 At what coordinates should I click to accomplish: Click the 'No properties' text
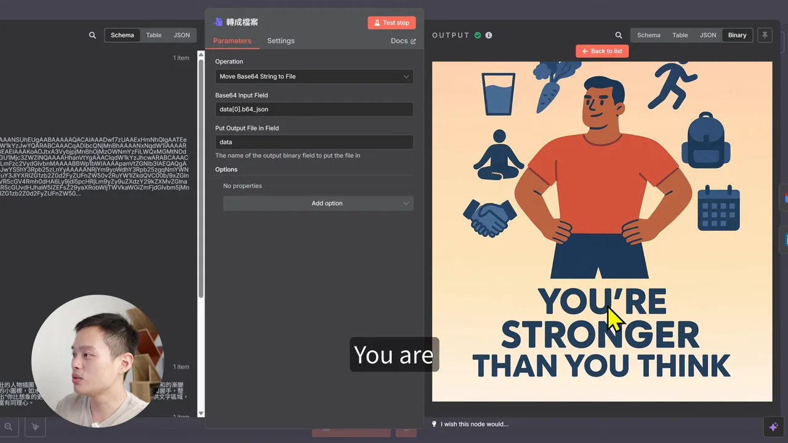[x=243, y=186]
